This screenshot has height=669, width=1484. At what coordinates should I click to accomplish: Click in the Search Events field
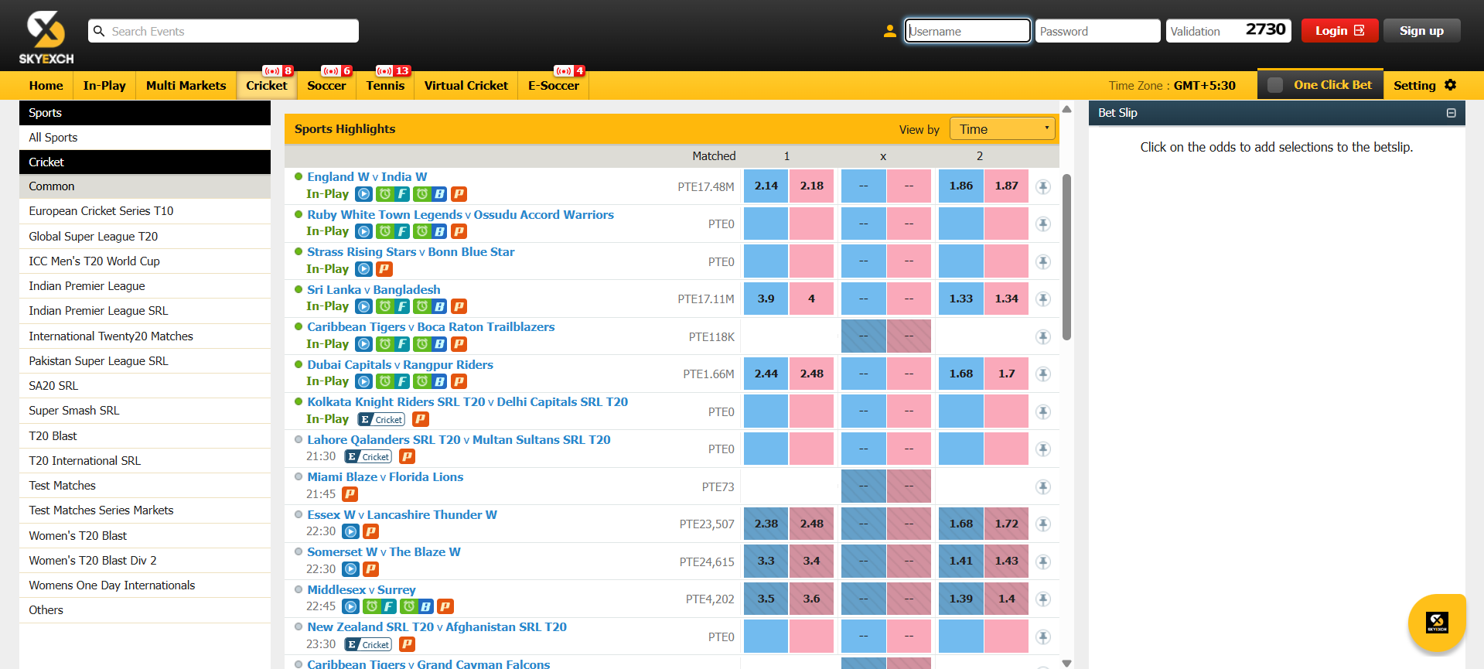point(223,31)
